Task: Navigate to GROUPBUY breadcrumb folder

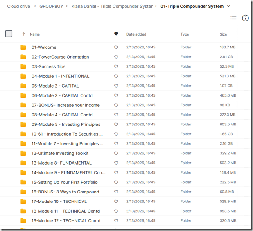Action: tap(52, 7)
